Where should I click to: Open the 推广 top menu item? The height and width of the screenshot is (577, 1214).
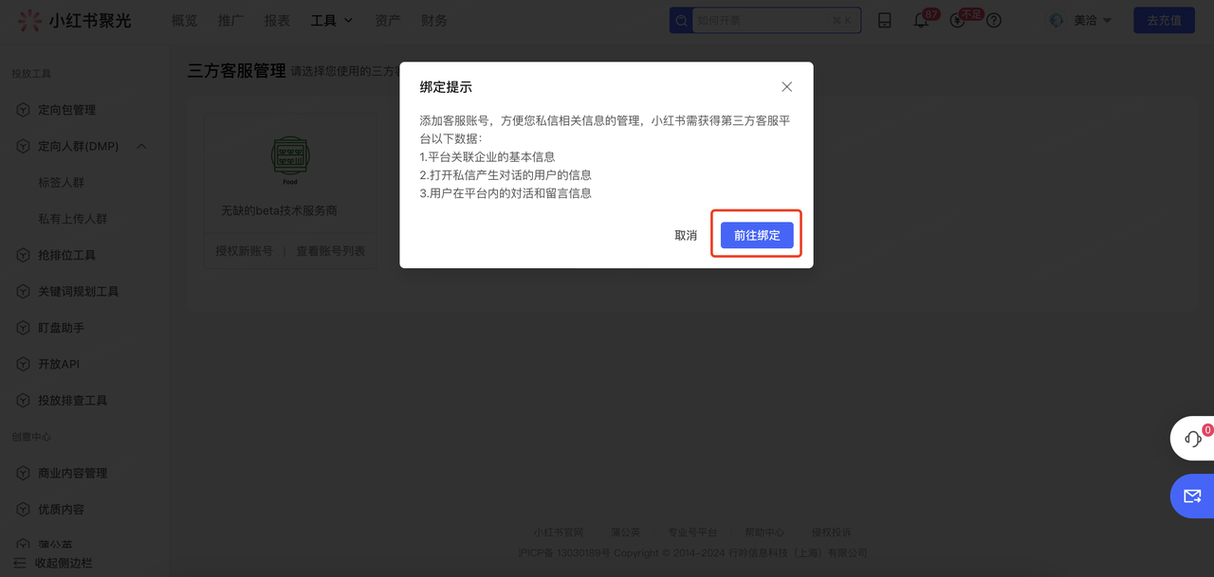coord(230,20)
